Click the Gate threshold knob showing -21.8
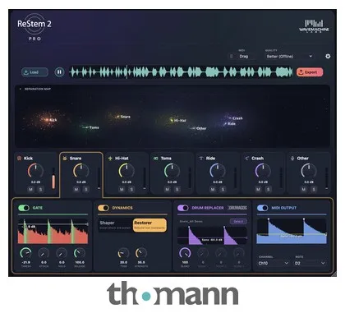 (25, 253)
